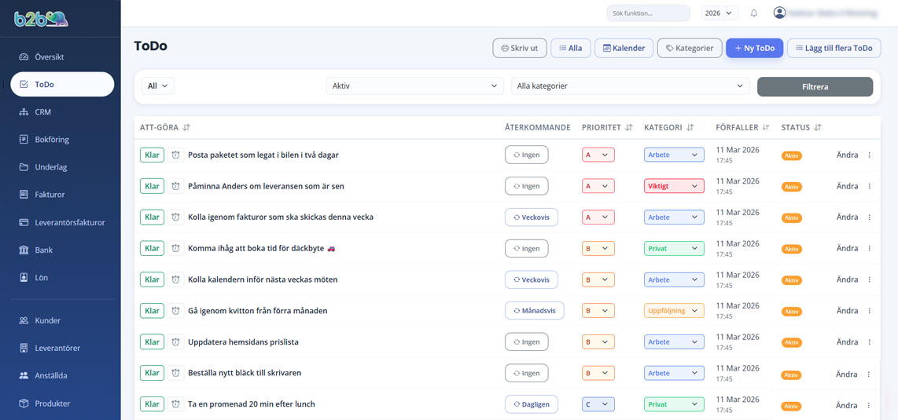This screenshot has width=898, height=420.
Task: Mark 'Beställa nytt bläck till skrivaren' as Klar
Action: [x=152, y=373]
